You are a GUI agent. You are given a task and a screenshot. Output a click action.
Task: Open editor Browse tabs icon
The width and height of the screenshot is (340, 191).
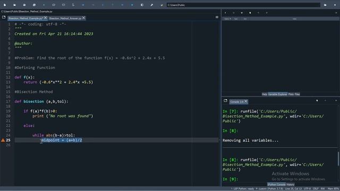[4, 17]
